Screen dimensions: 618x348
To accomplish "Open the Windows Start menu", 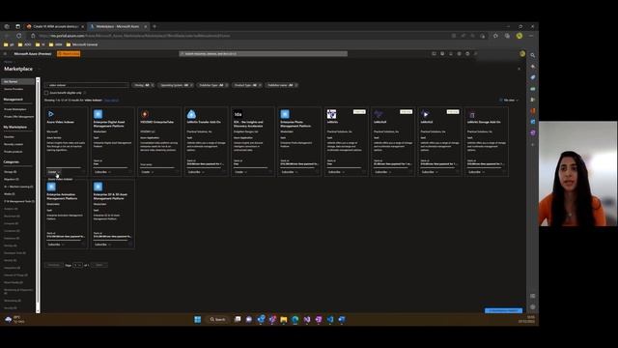I will click(197, 319).
